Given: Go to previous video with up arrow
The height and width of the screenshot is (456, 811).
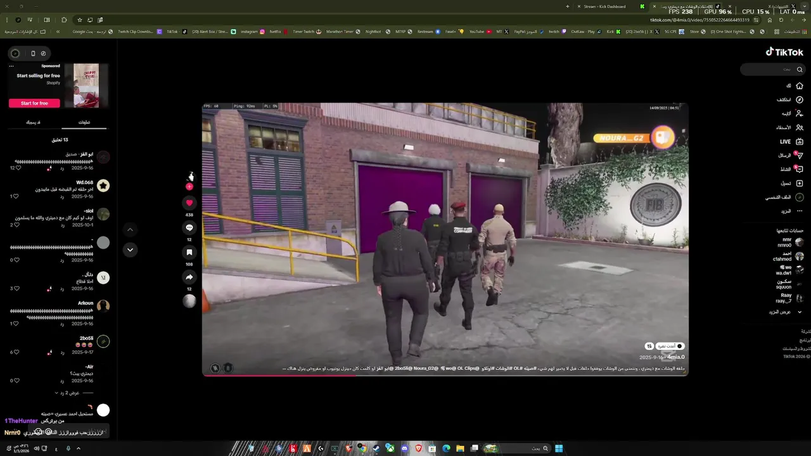Looking at the screenshot, I should click(x=130, y=229).
